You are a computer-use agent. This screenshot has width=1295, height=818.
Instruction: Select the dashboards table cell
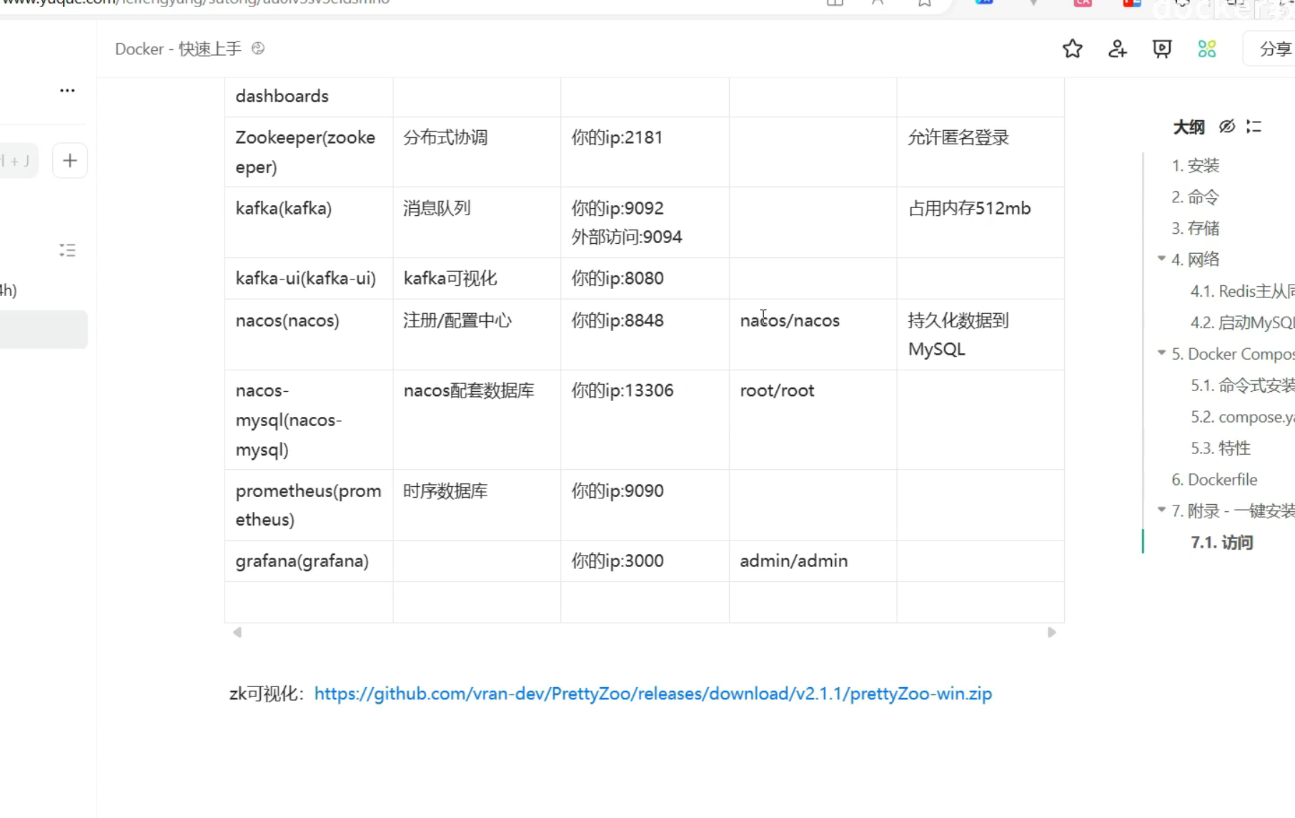coord(309,97)
